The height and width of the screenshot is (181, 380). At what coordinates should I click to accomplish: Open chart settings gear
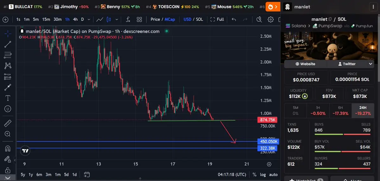click(x=270, y=19)
